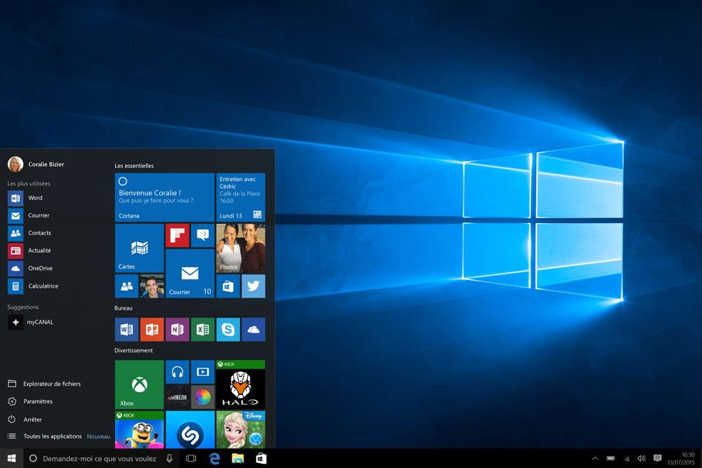
Task: Open the Xbox tile
Action: point(139,385)
